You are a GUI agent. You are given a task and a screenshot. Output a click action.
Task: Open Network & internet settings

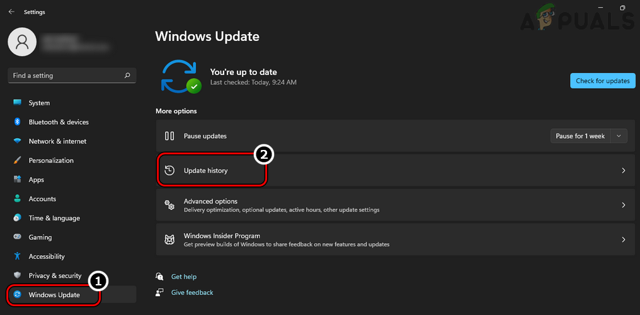tap(57, 141)
